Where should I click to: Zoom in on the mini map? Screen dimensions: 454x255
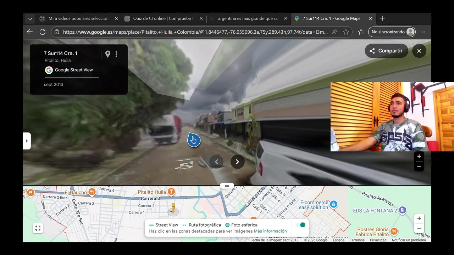pos(419,219)
